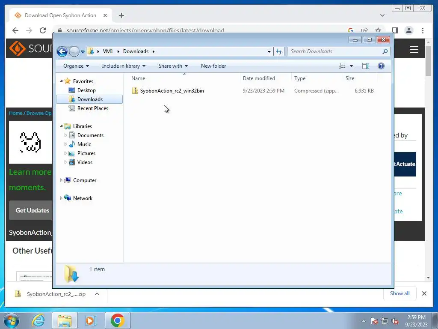Viewport: 438px width, 329px height.
Task: Open SourceForge hamburger menu
Action: (414, 49)
